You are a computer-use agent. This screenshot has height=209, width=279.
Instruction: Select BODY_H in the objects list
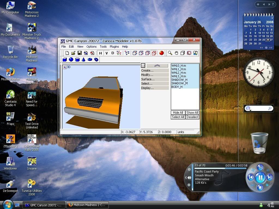(177, 87)
